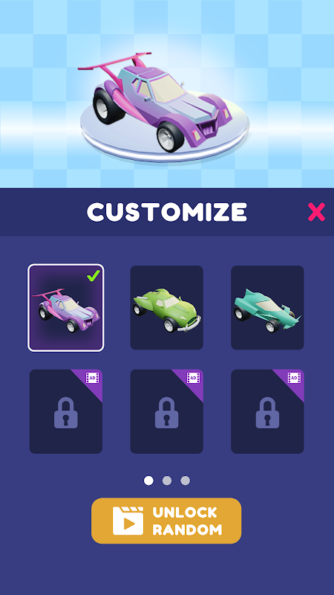
Task: Switch to the third page dot
Action: coord(185,480)
